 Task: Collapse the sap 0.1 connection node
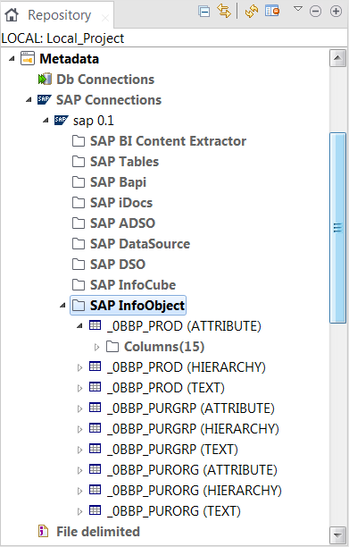coord(46,121)
